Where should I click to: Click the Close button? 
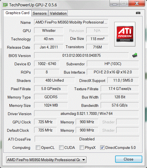pos(128,159)
